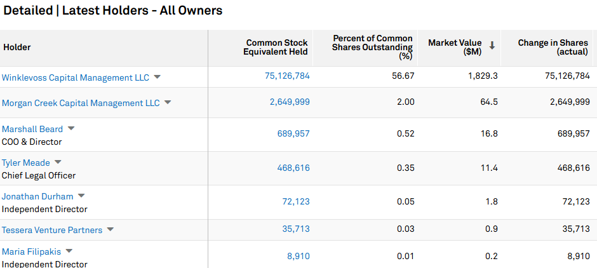The width and height of the screenshot is (597, 268).
Task: Click shares held value 2,649,999 link
Action: (x=290, y=102)
